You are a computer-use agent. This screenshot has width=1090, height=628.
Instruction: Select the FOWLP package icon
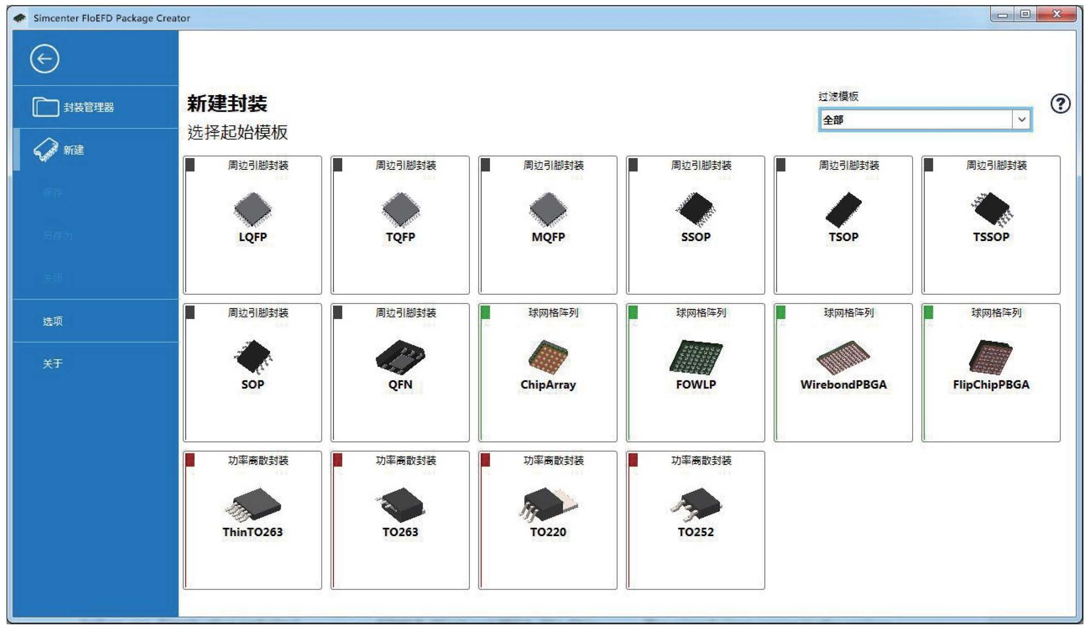coord(696,357)
